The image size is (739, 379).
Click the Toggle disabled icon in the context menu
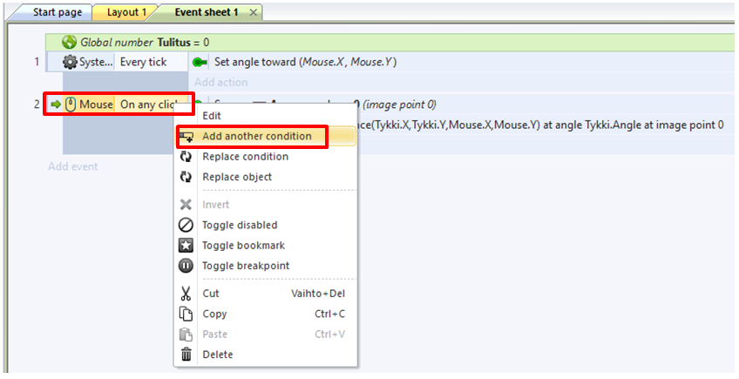pos(186,225)
